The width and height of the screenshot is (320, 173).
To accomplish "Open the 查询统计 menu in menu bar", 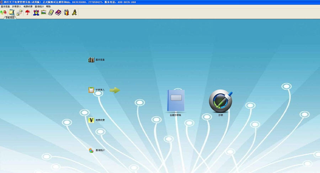I will [39, 6].
